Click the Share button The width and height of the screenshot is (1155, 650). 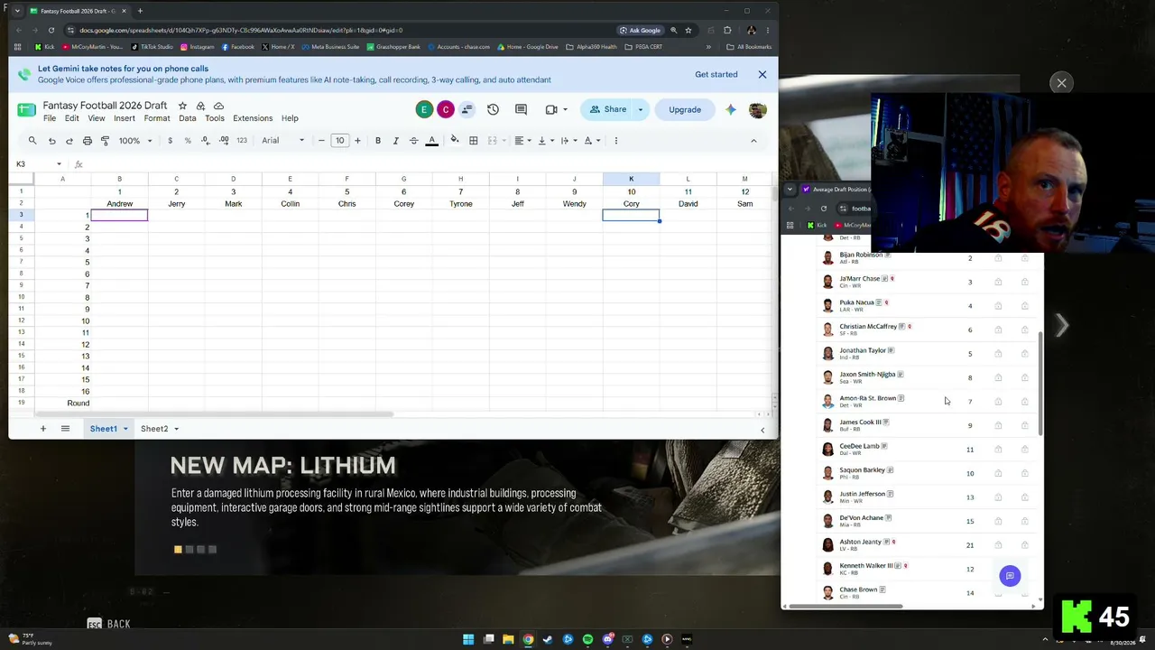click(x=607, y=109)
